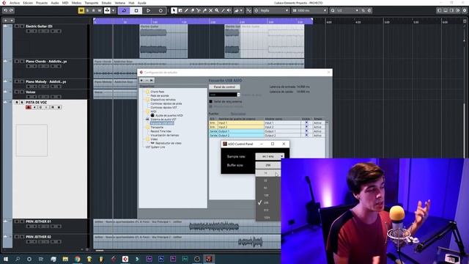
Task: Select Record Time Max tree item
Action: pyautogui.click(x=161, y=131)
